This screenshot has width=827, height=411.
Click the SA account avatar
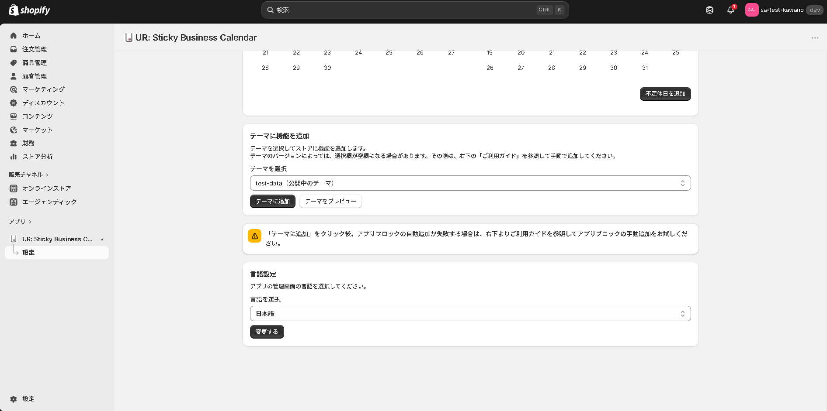pos(752,10)
